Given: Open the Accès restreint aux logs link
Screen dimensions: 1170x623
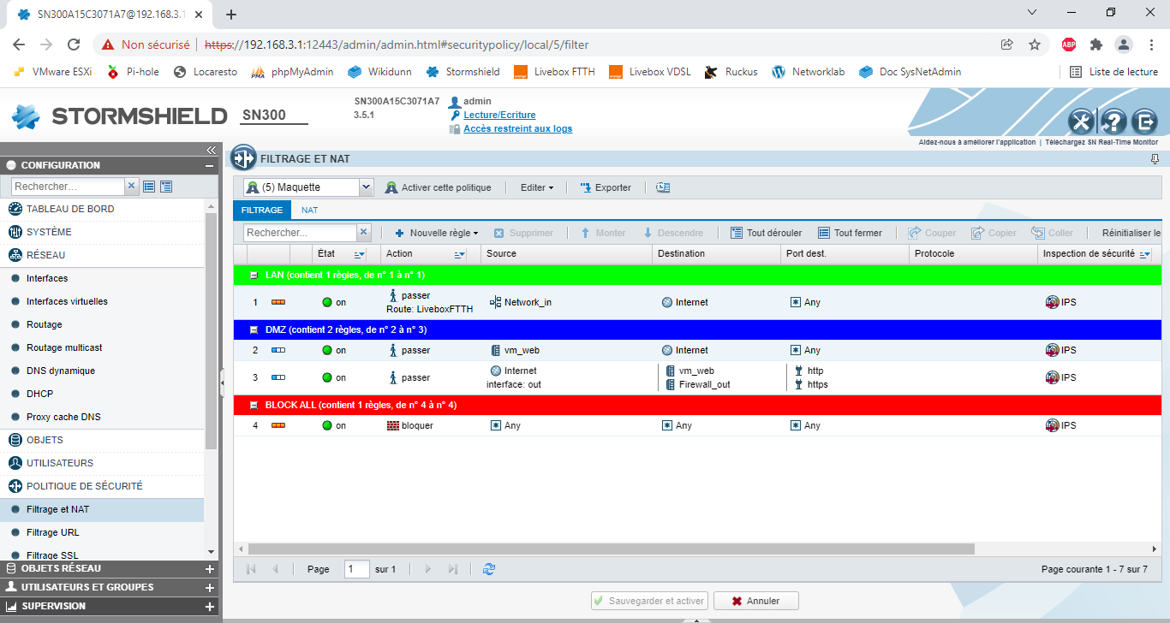Looking at the screenshot, I should coord(518,129).
